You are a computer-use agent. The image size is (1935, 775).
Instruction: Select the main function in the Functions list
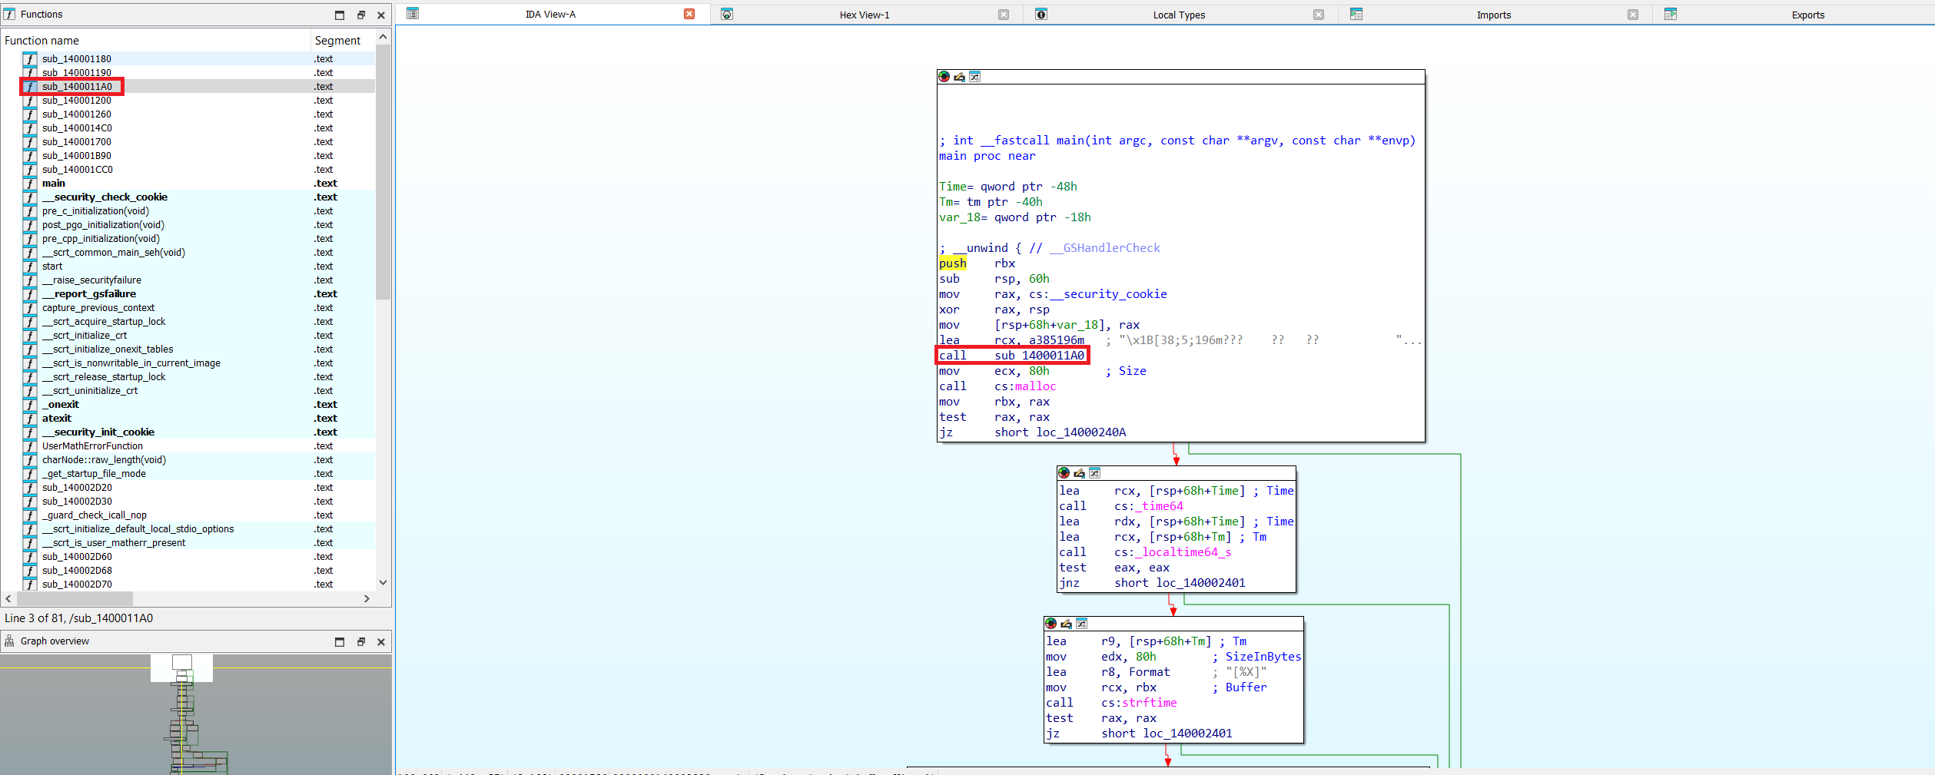(188, 184)
